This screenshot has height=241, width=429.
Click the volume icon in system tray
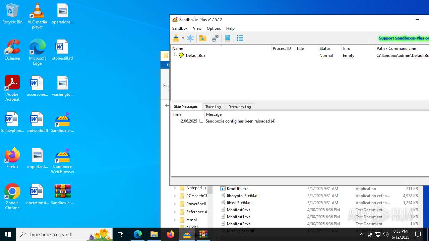(x=386, y=234)
